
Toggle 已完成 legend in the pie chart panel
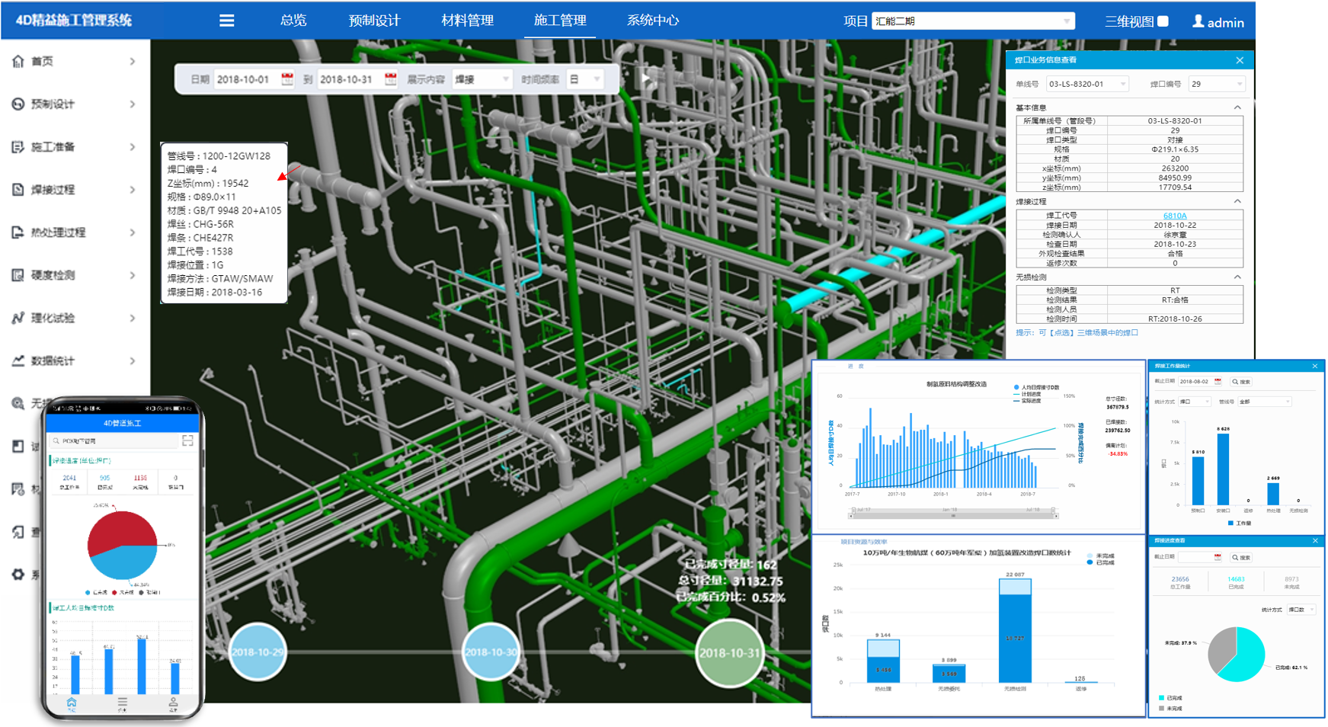pos(1170,697)
